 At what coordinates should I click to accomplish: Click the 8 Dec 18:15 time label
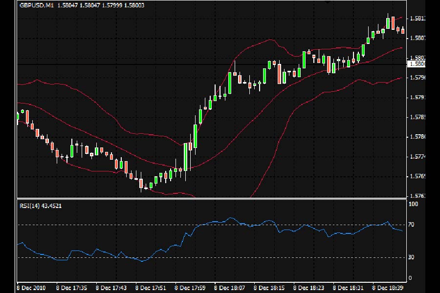269,288
